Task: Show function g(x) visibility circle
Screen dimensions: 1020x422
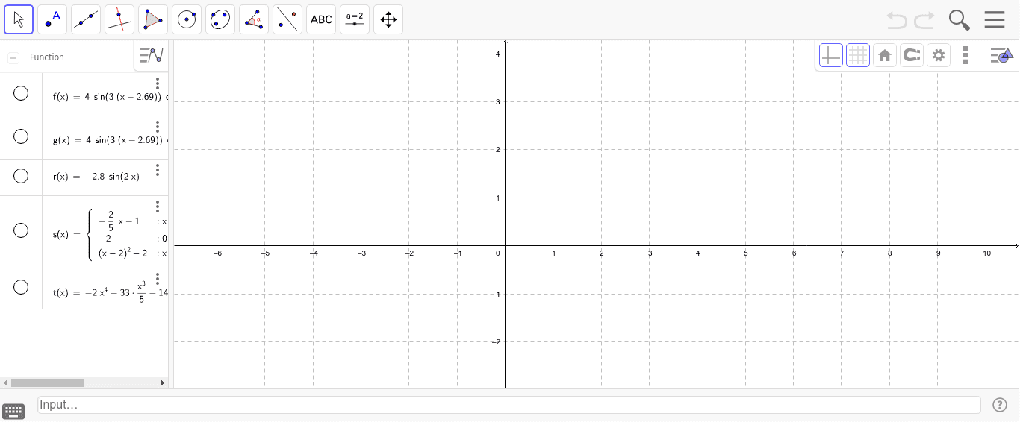Action: (21, 136)
